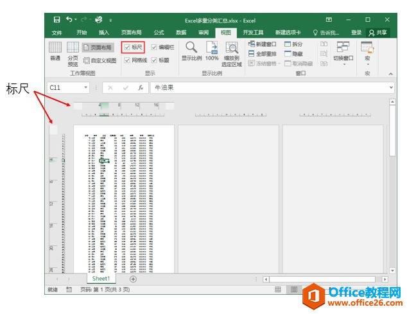The image size is (407, 314).
Task: Open a New Window (新建窗口)
Action: pos(262,44)
